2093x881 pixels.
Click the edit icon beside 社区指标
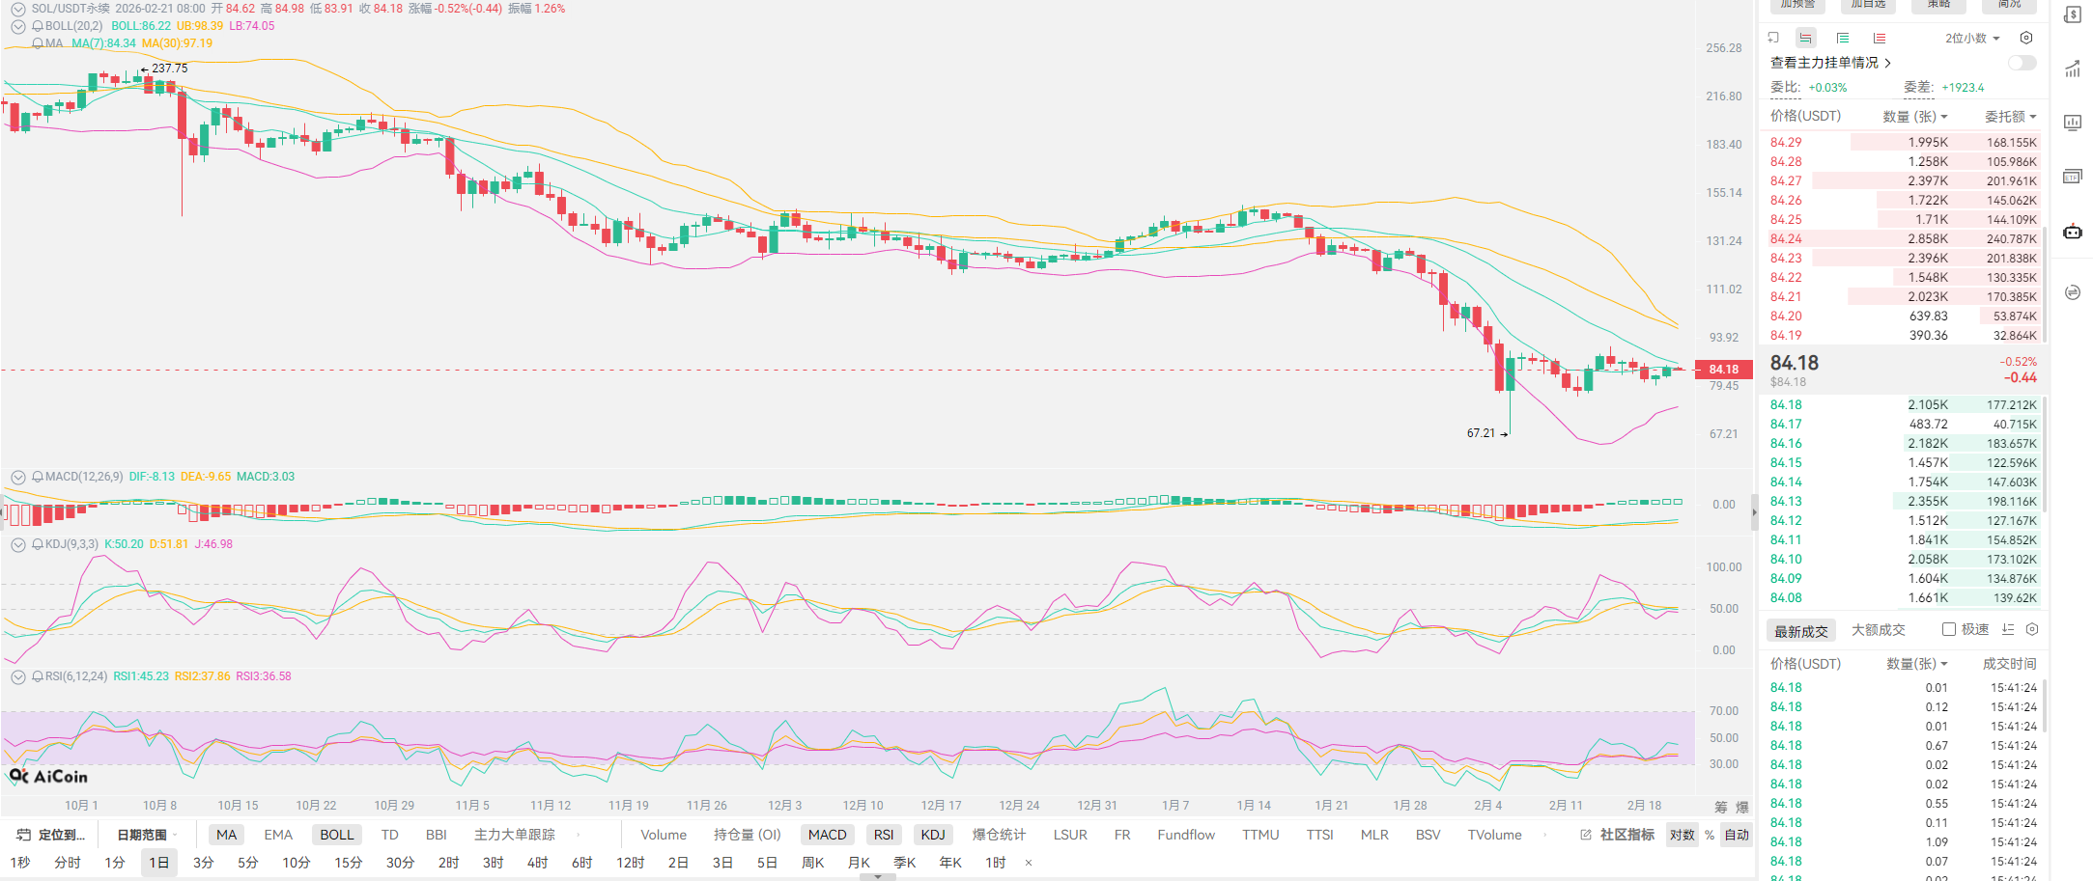point(1585,835)
